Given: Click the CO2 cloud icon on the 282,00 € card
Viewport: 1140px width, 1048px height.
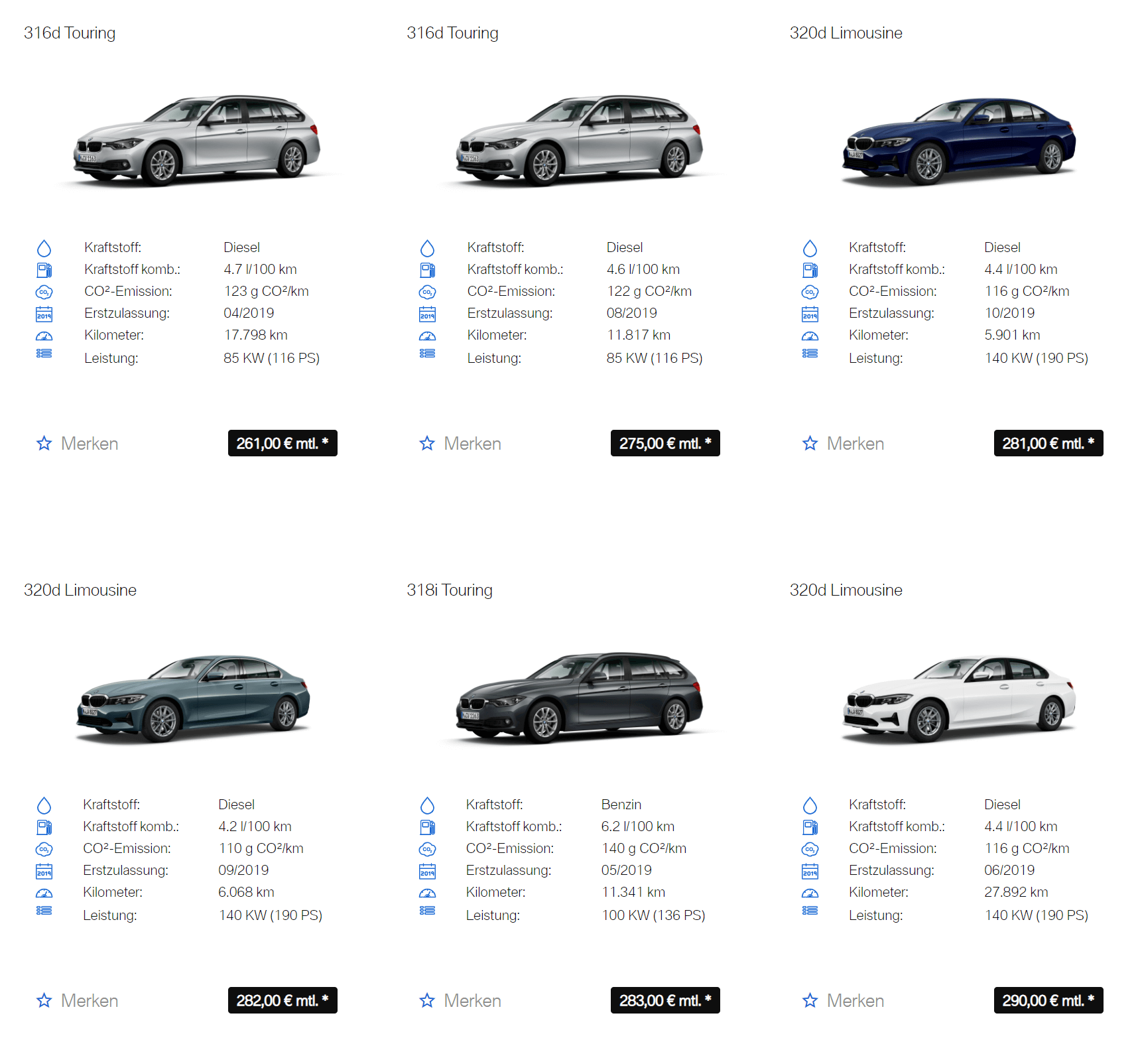Looking at the screenshot, I should point(44,849).
